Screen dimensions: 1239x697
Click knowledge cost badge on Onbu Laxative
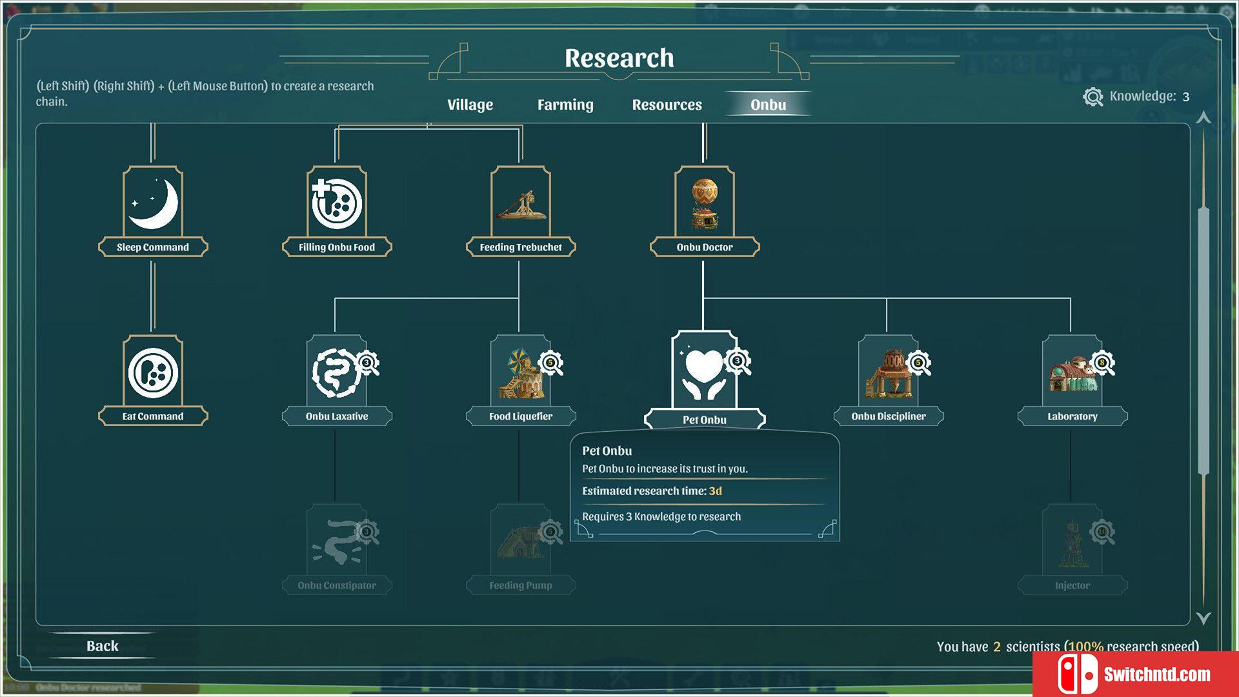[x=367, y=363]
